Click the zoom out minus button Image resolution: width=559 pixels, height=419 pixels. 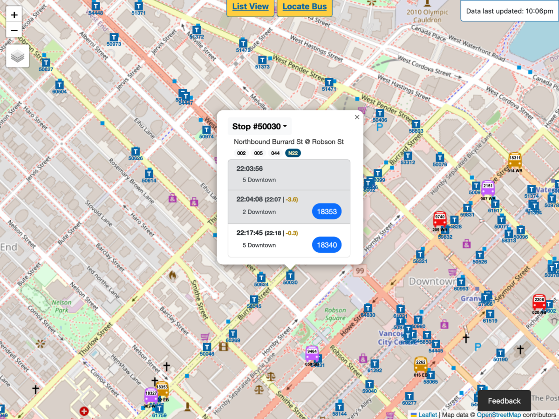point(14,31)
